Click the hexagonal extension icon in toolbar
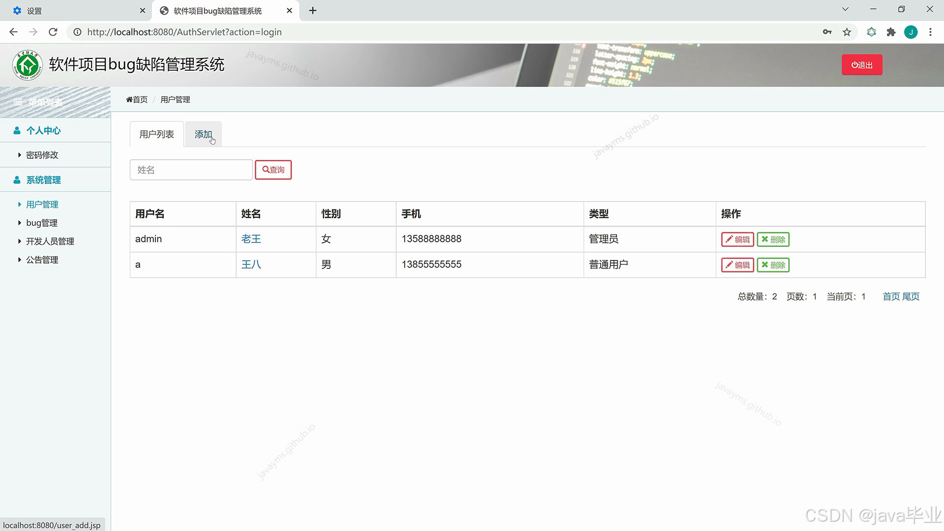Screen dimensions: 944x531 click(x=871, y=32)
